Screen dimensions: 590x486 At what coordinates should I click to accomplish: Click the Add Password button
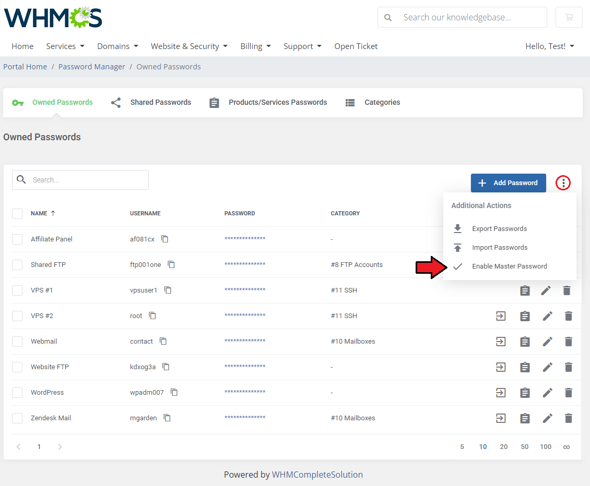click(509, 183)
